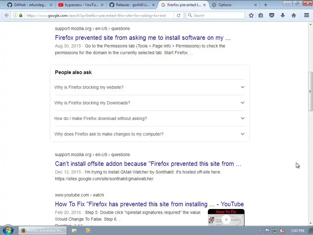Viewport: 313px width, 235px height.
Task: Expand 'Why is Firefox blocking my website?'
Action: [x=149, y=87]
